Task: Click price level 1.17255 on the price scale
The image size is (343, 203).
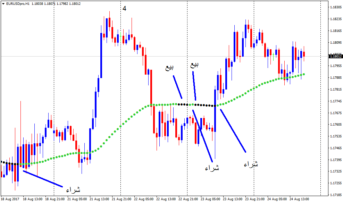Action: coord(336,183)
